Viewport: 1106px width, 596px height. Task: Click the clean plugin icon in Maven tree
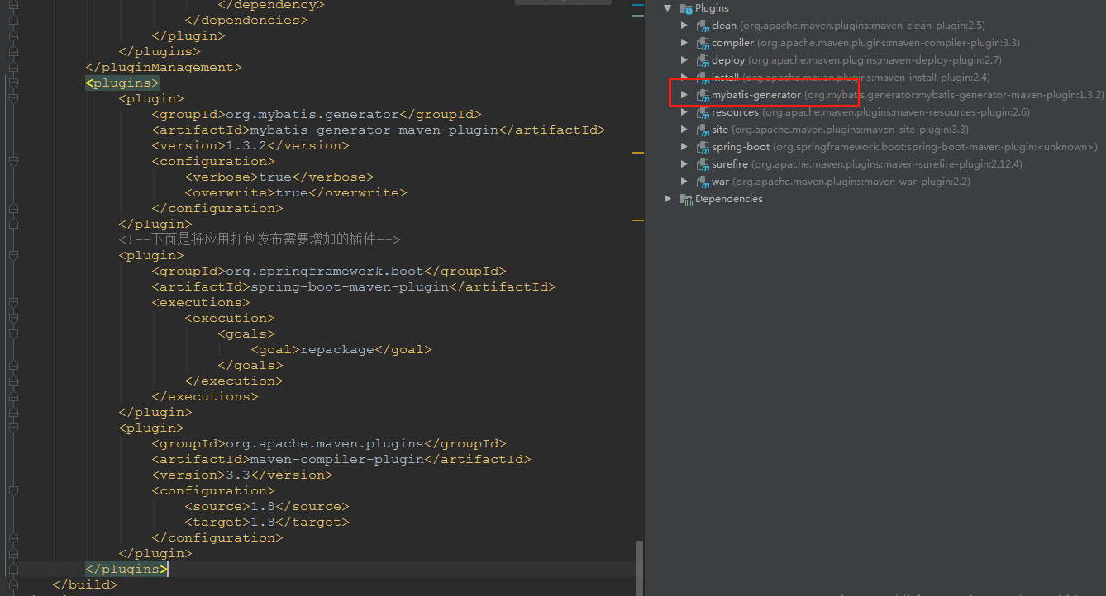pyautogui.click(x=703, y=26)
